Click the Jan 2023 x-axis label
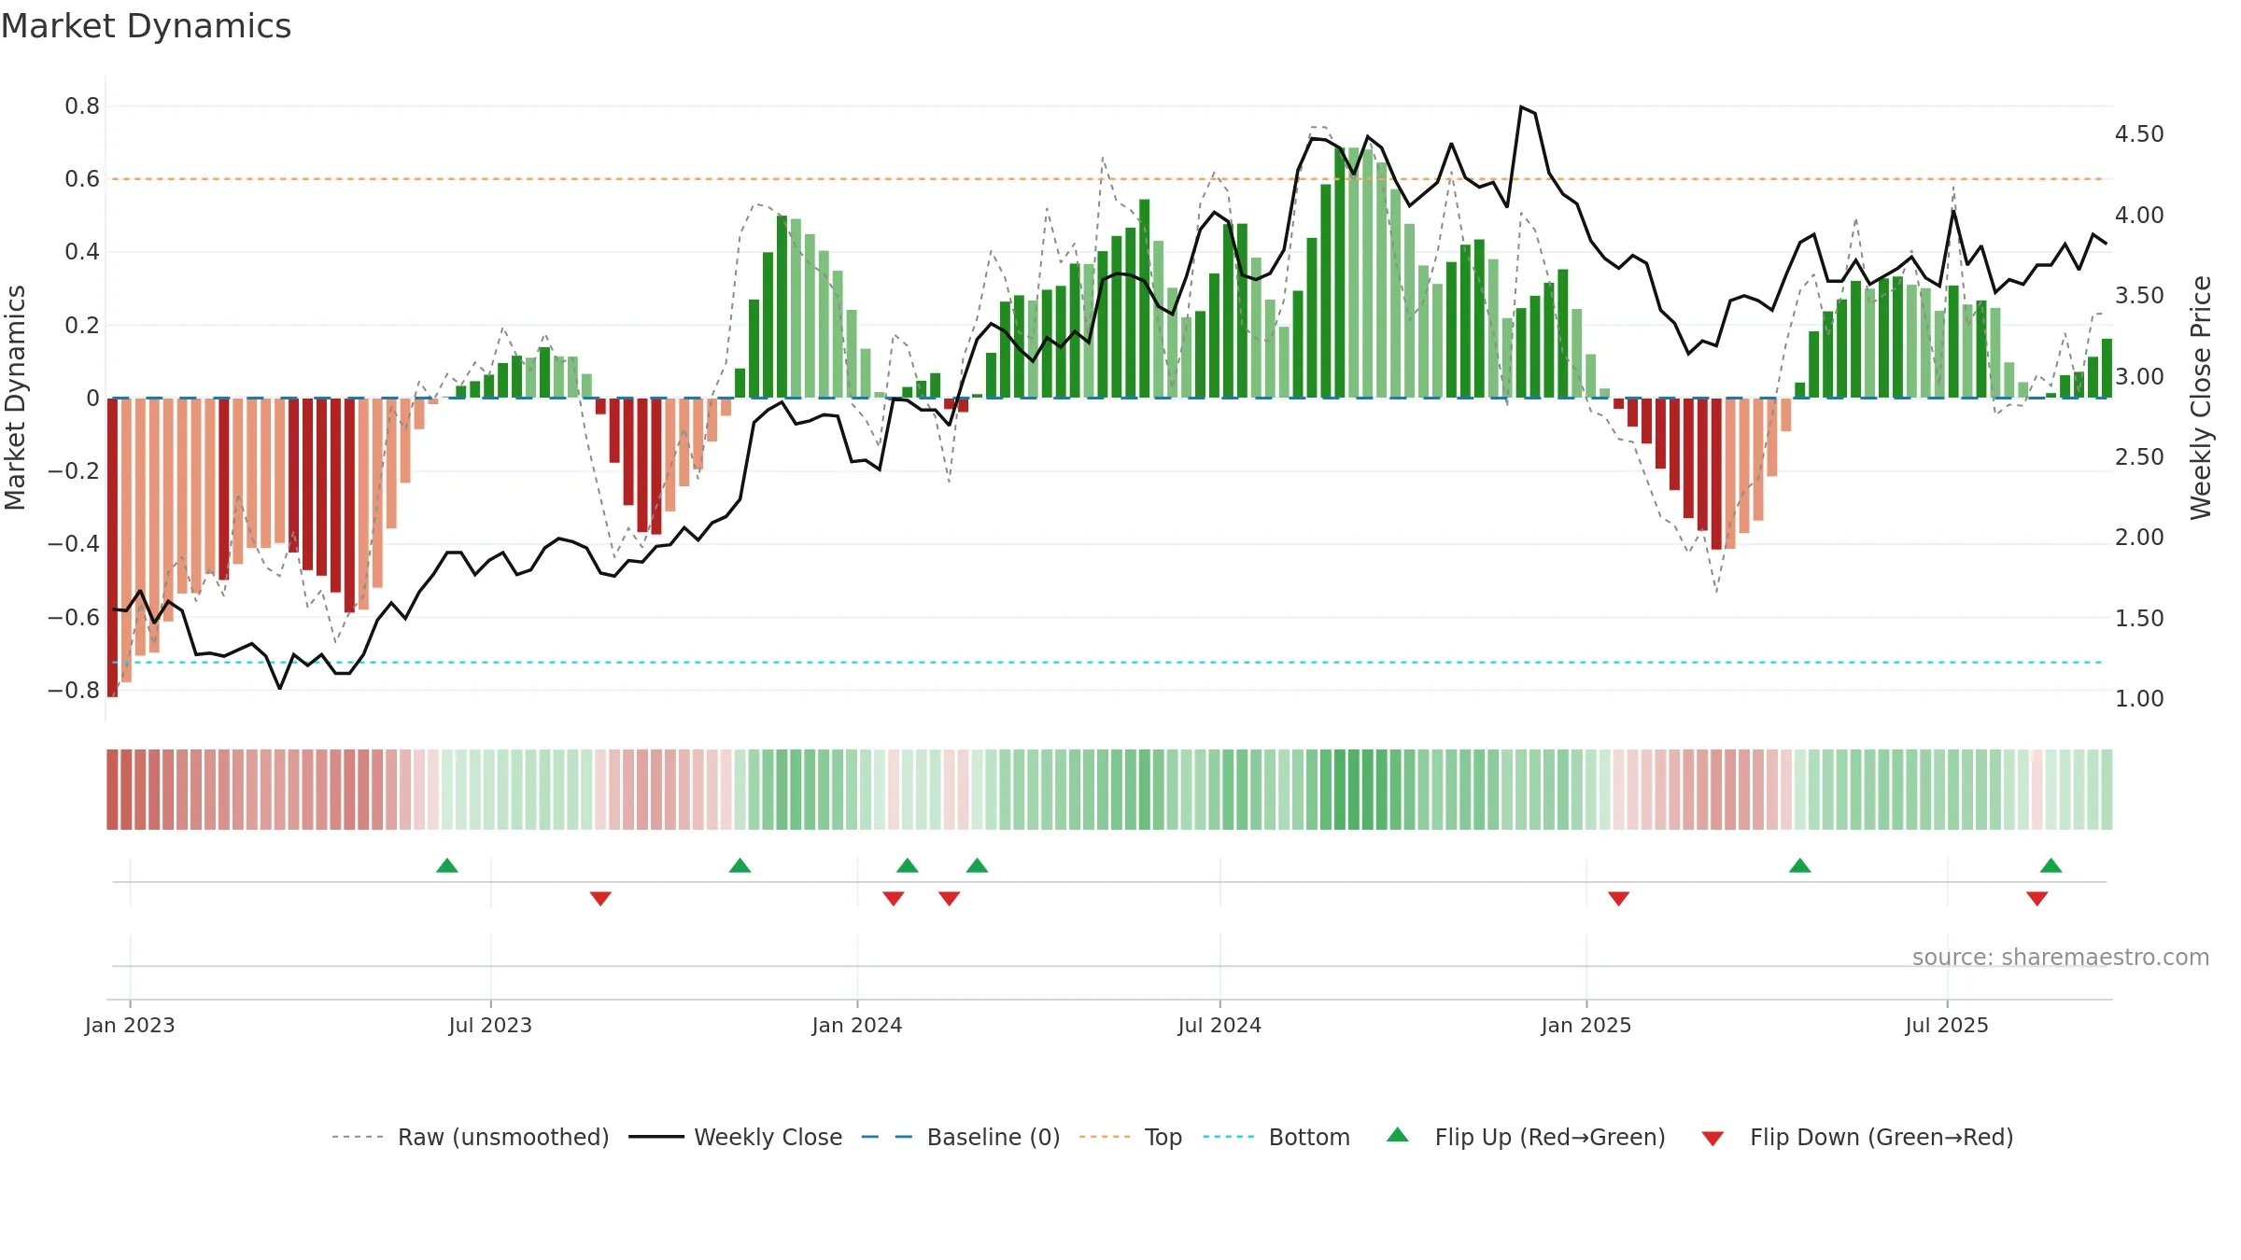 tap(130, 1025)
